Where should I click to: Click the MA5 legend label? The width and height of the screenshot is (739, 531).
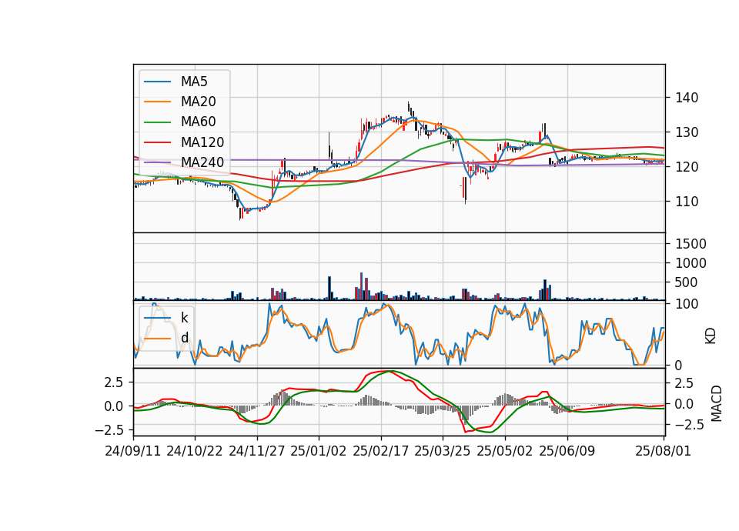tap(194, 82)
